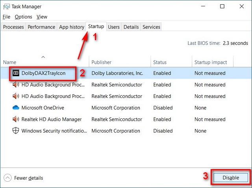
Task: Switch to the Performance tab
Action: point(41,27)
